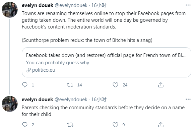195x129 pixels.
Task: Reply to the tweet about parents naming children
Action: [x=24, y=125]
